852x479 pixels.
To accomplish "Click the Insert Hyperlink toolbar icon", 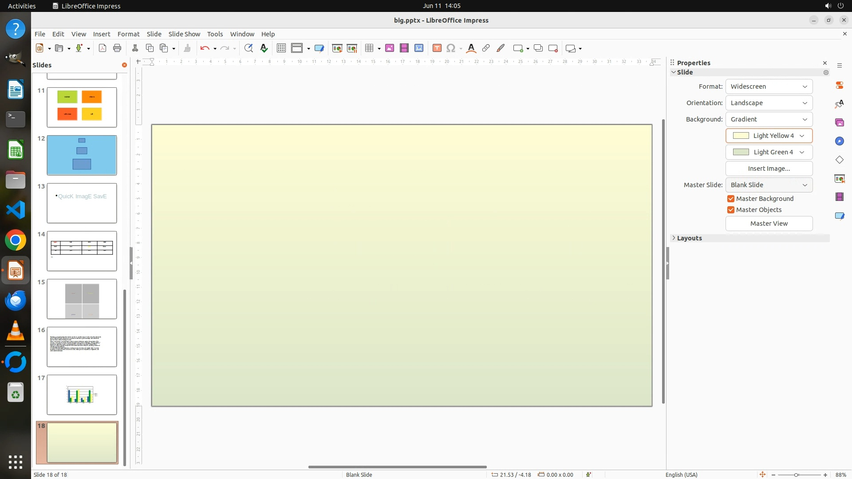I will [486, 48].
